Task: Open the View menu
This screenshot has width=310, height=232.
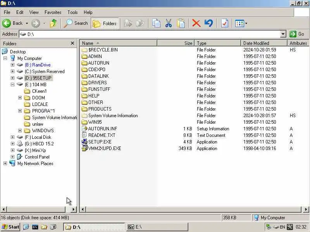Action: 34,12
